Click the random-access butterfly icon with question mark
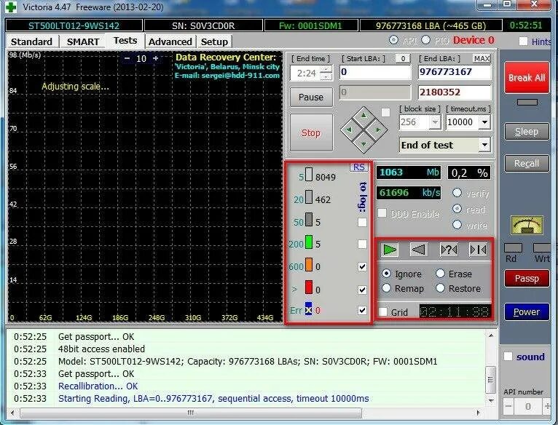This screenshot has height=425, width=558. (449, 250)
